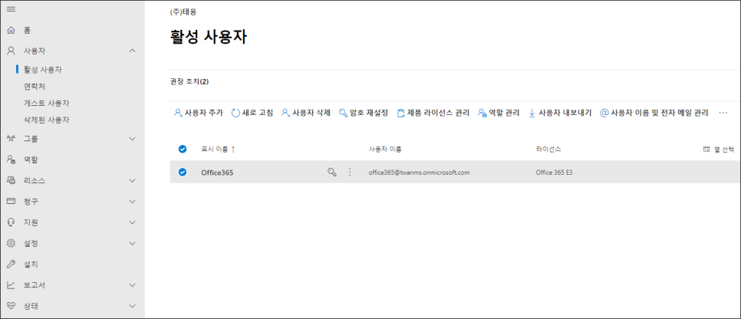Click 제품 라이선스 관리
Screen dimensions: 741x319
click(433, 113)
